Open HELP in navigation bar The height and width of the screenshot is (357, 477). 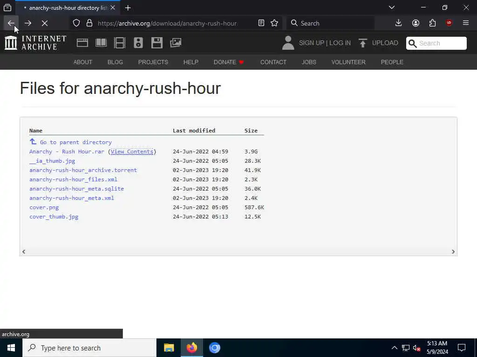coord(191,62)
